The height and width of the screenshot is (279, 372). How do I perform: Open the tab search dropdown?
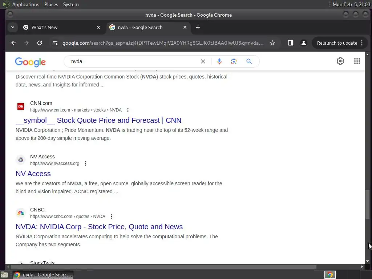point(13,27)
